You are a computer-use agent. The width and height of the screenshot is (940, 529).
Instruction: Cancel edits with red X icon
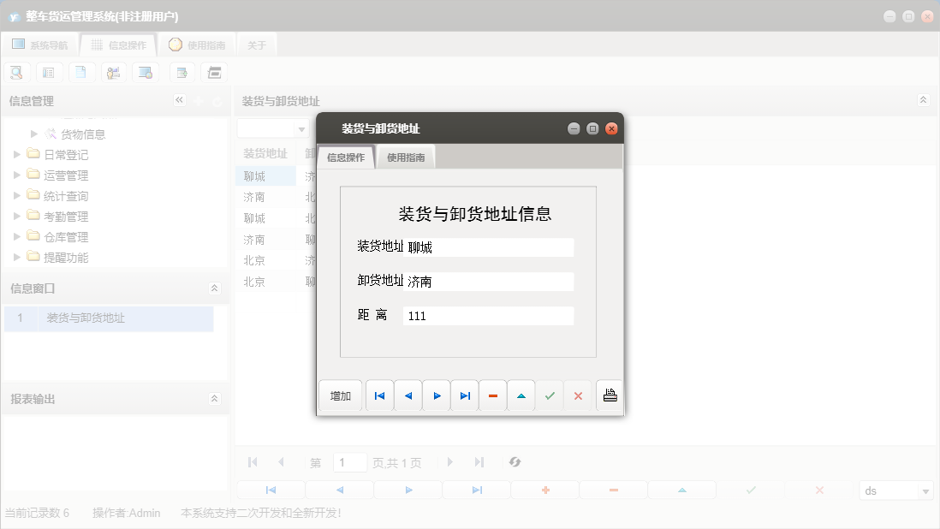coord(578,395)
